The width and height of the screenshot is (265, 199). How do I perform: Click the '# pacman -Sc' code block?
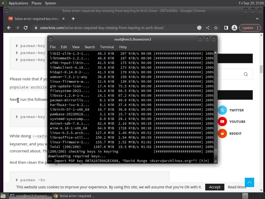point(89,177)
